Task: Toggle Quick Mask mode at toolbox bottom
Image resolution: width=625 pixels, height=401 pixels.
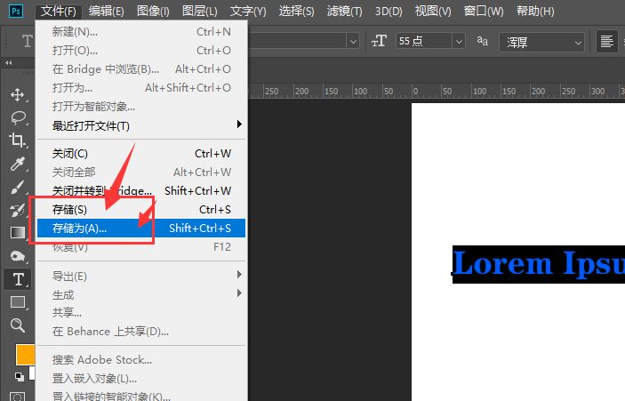Action: pyautogui.click(x=17, y=395)
